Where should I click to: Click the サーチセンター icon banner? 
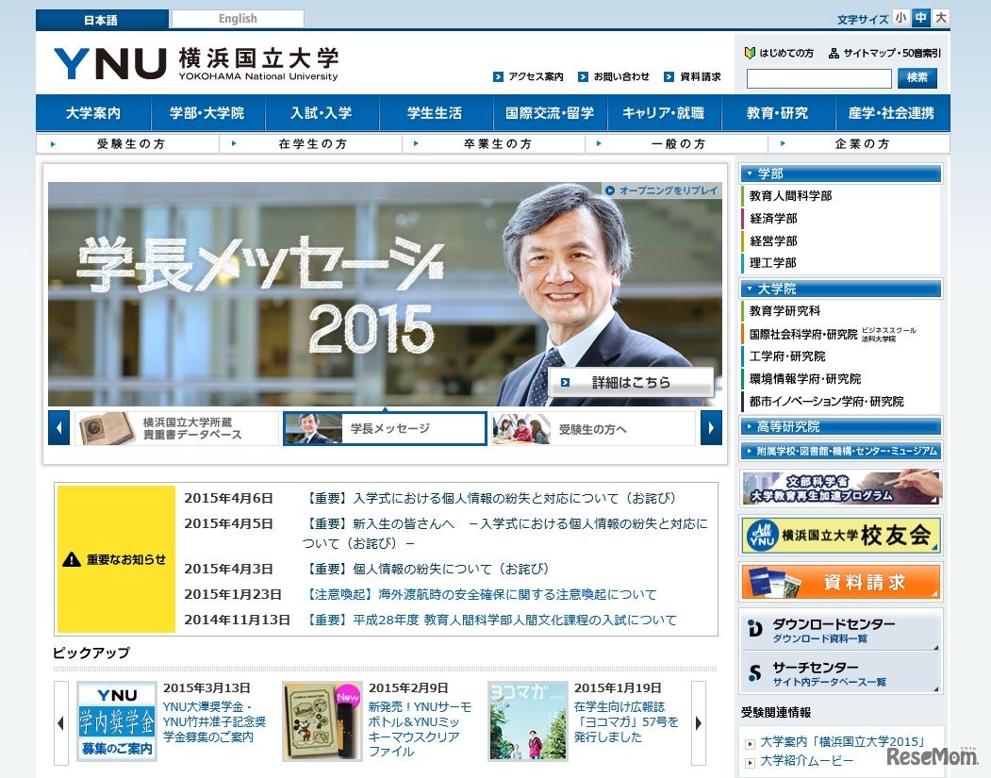pyautogui.click(x=840, y=672)
